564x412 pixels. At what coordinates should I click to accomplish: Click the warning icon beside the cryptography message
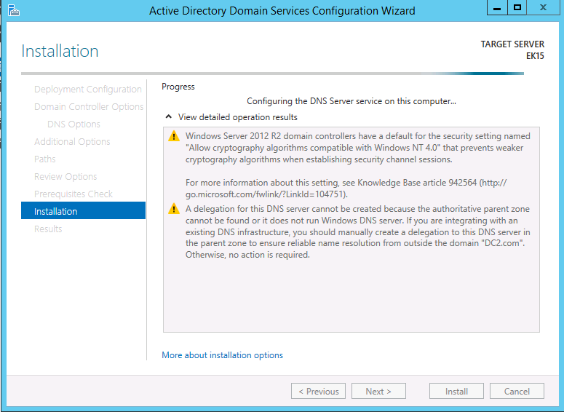[173, 136]
